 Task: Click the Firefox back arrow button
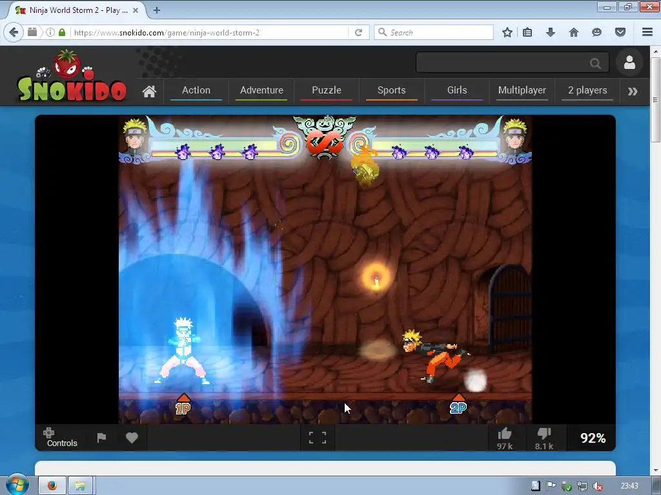click(14, 32)
